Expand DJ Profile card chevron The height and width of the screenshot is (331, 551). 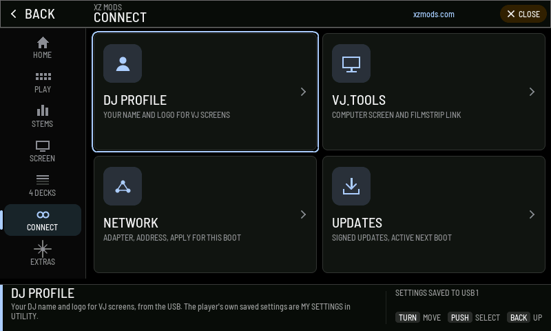point(303,92)
